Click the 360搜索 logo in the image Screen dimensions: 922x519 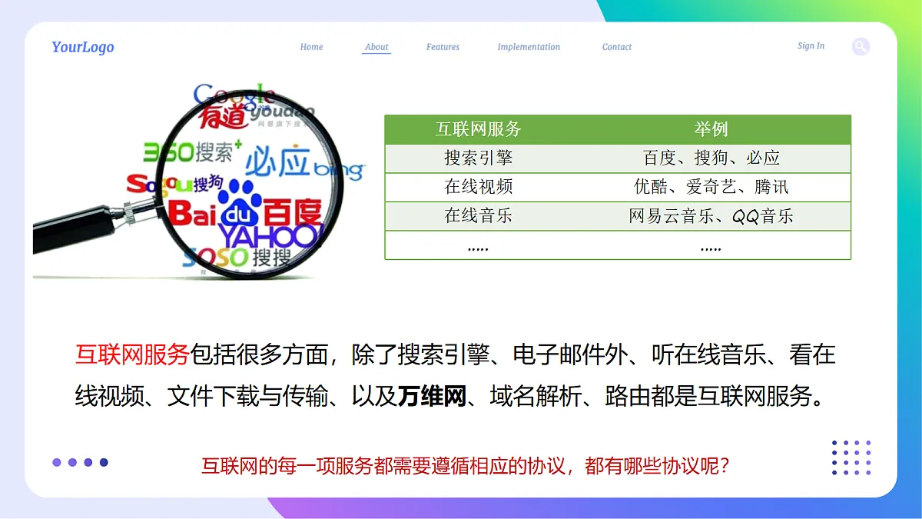tap(192, 151)
